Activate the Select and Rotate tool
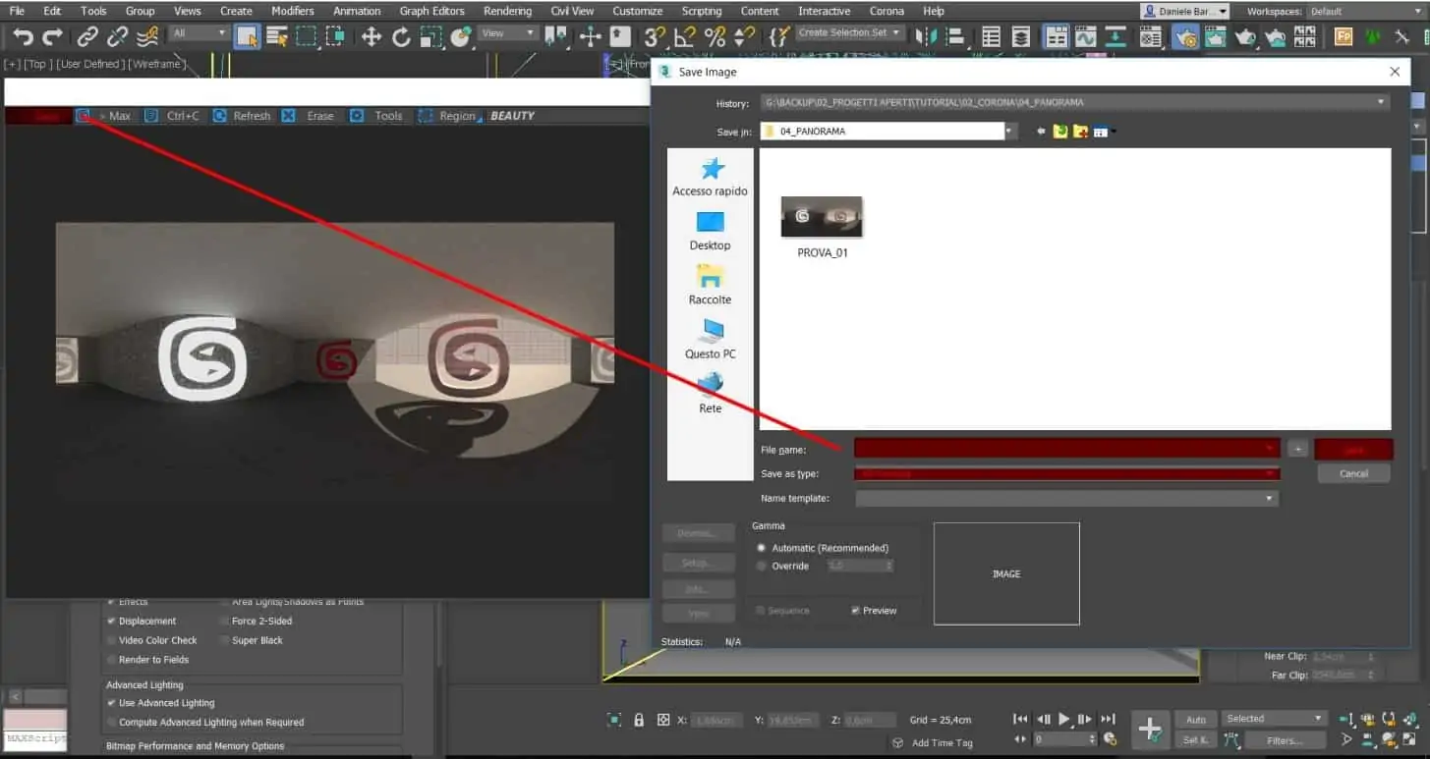 [x=401, y=37]
